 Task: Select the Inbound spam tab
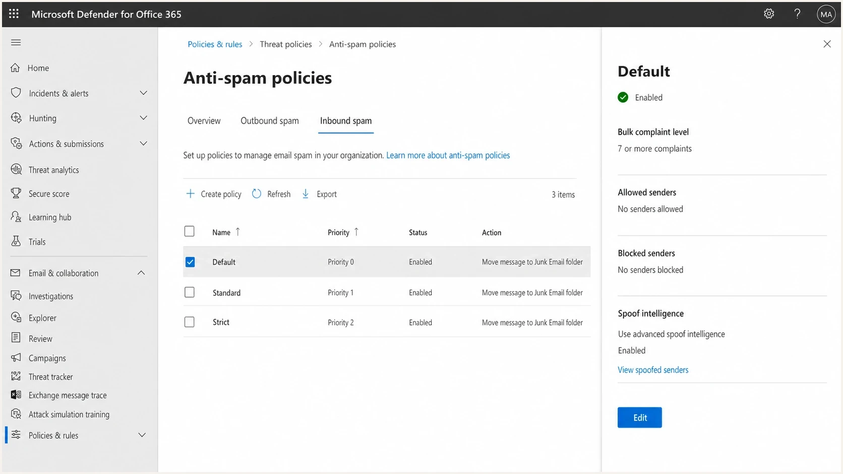tap(346, 121)
